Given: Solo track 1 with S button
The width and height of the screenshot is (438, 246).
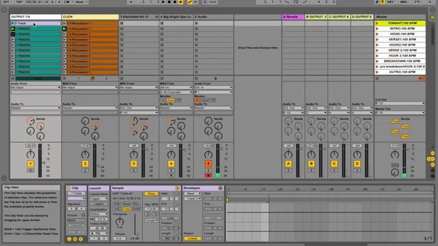Looking at the screenshot, I should 30,170.
